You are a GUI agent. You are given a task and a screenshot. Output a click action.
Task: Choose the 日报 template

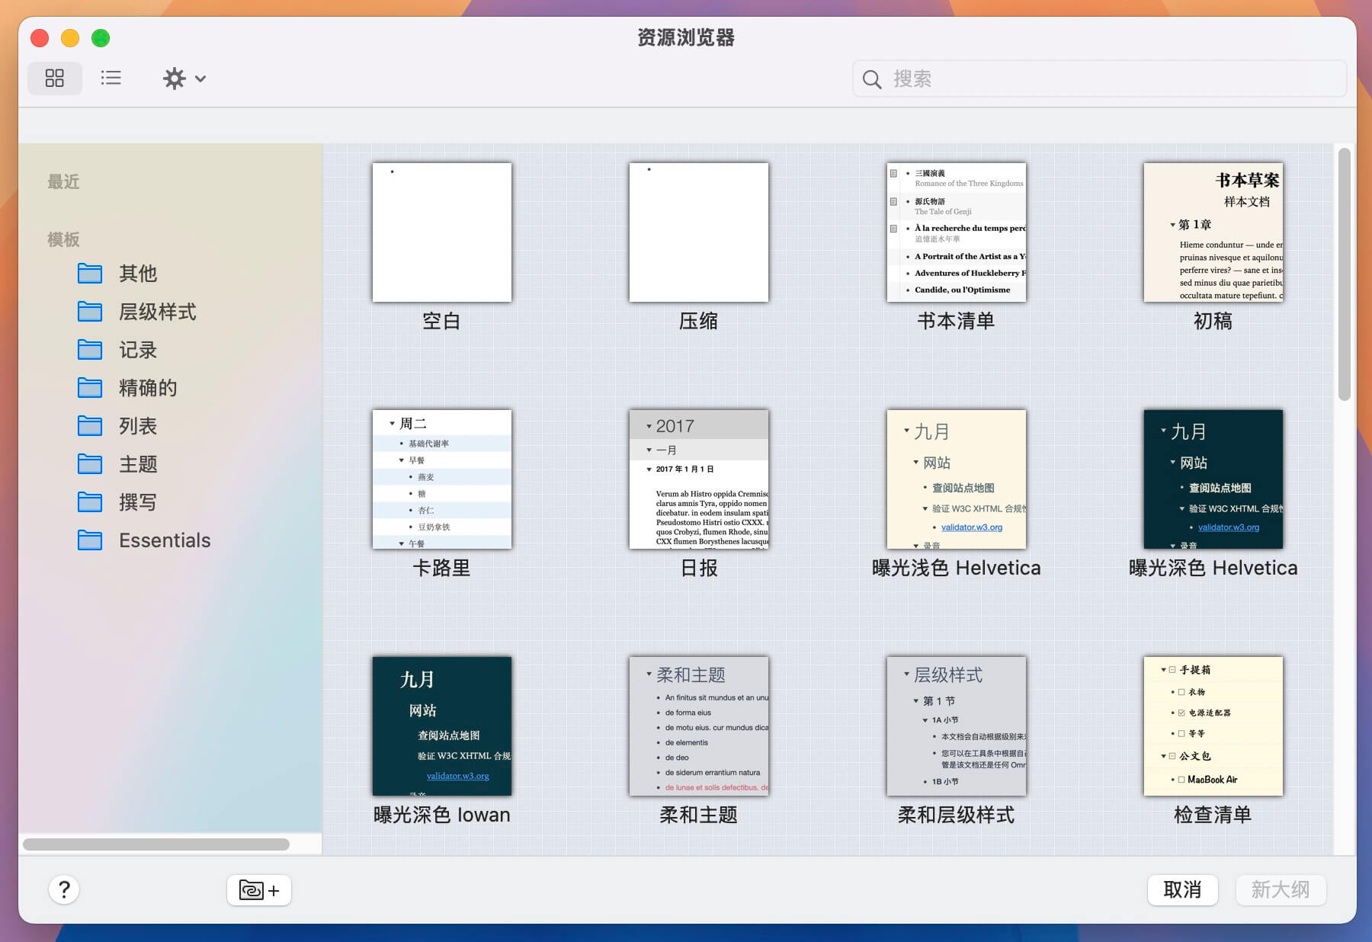(698, 479)
